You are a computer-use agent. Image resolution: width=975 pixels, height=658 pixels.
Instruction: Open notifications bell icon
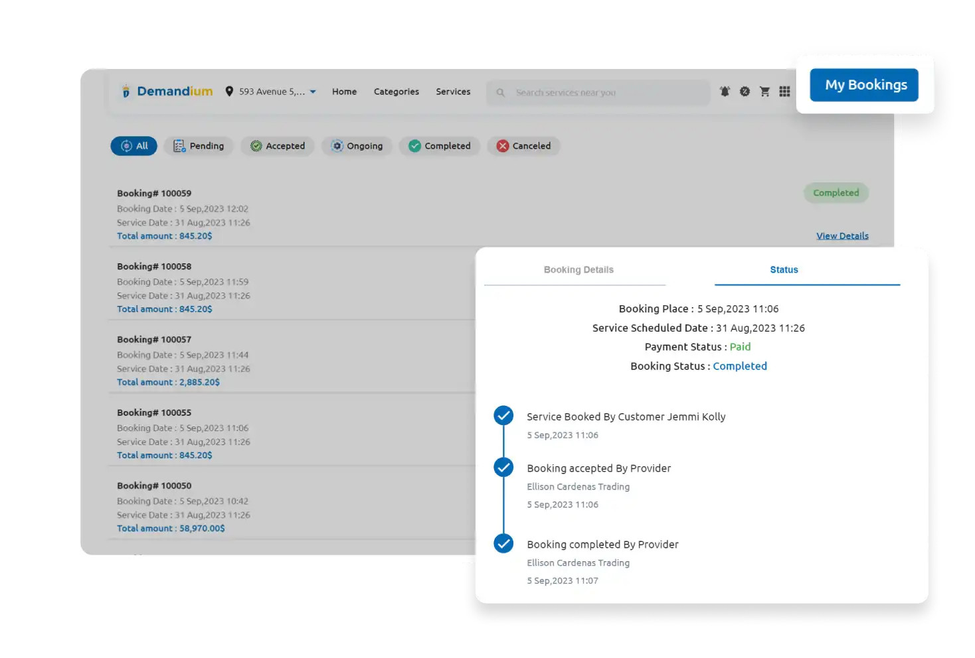pyautogui.click(x=725, y=92)
